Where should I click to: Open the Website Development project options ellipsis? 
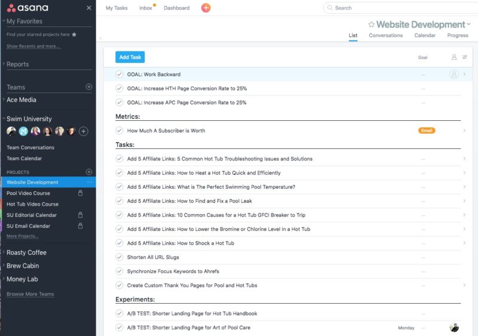click(x=90, y=182)
